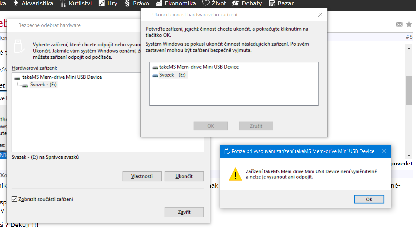Screen dimensions: 416x240
Task: Open Právo in the website navigation
Action: 140,4
